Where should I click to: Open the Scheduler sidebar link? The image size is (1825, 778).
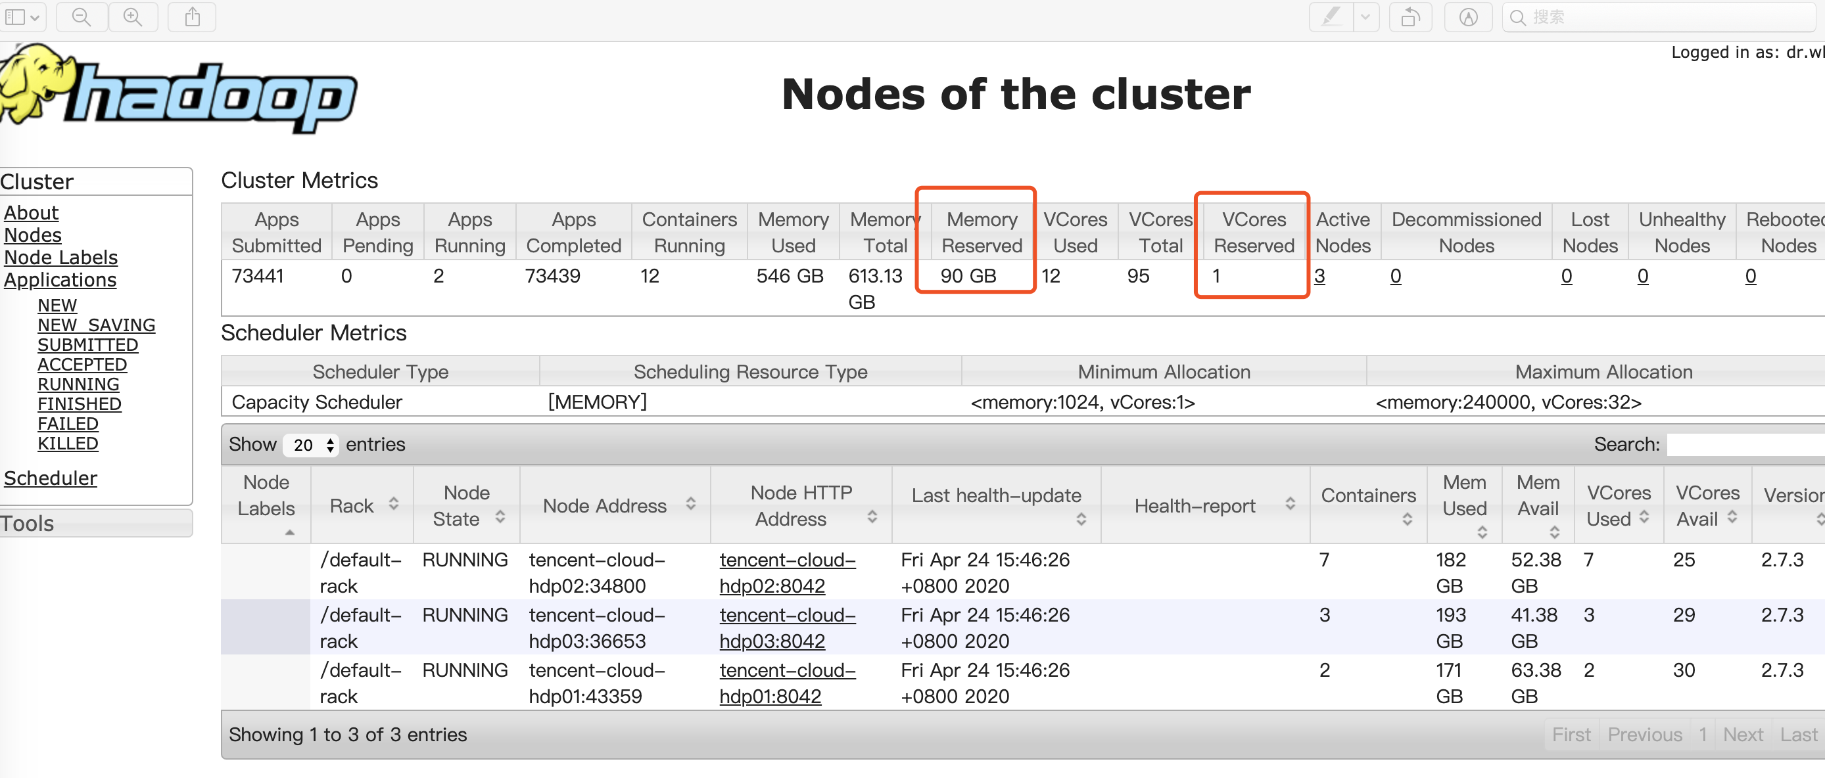point(51,478)
